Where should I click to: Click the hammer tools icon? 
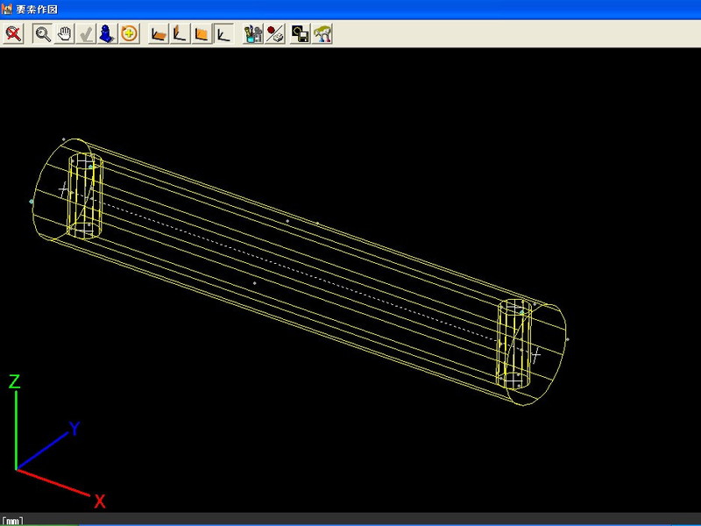pyautogui.click(x=322, y=34)
